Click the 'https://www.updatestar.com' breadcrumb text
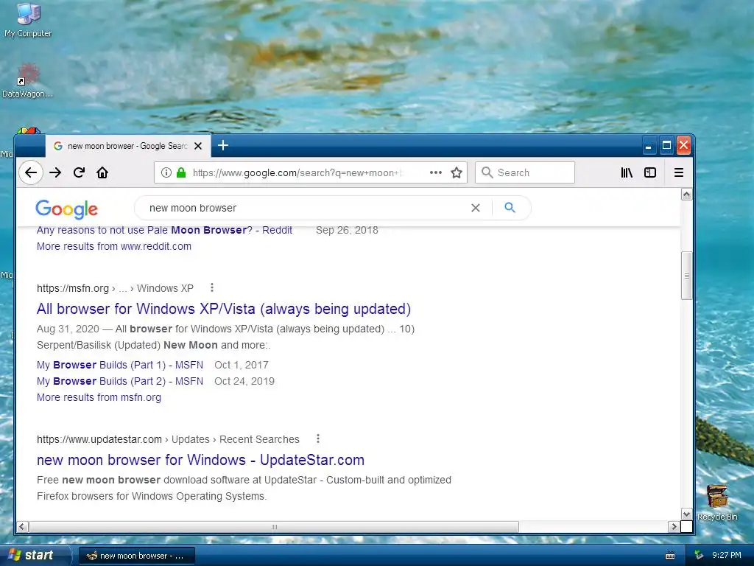 (x=99, y=439)
